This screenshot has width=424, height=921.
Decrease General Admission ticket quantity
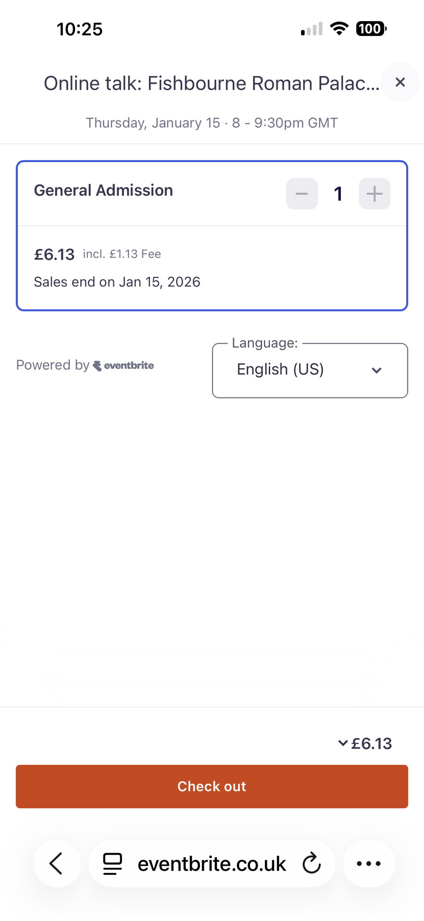click(x=302, y=194)
